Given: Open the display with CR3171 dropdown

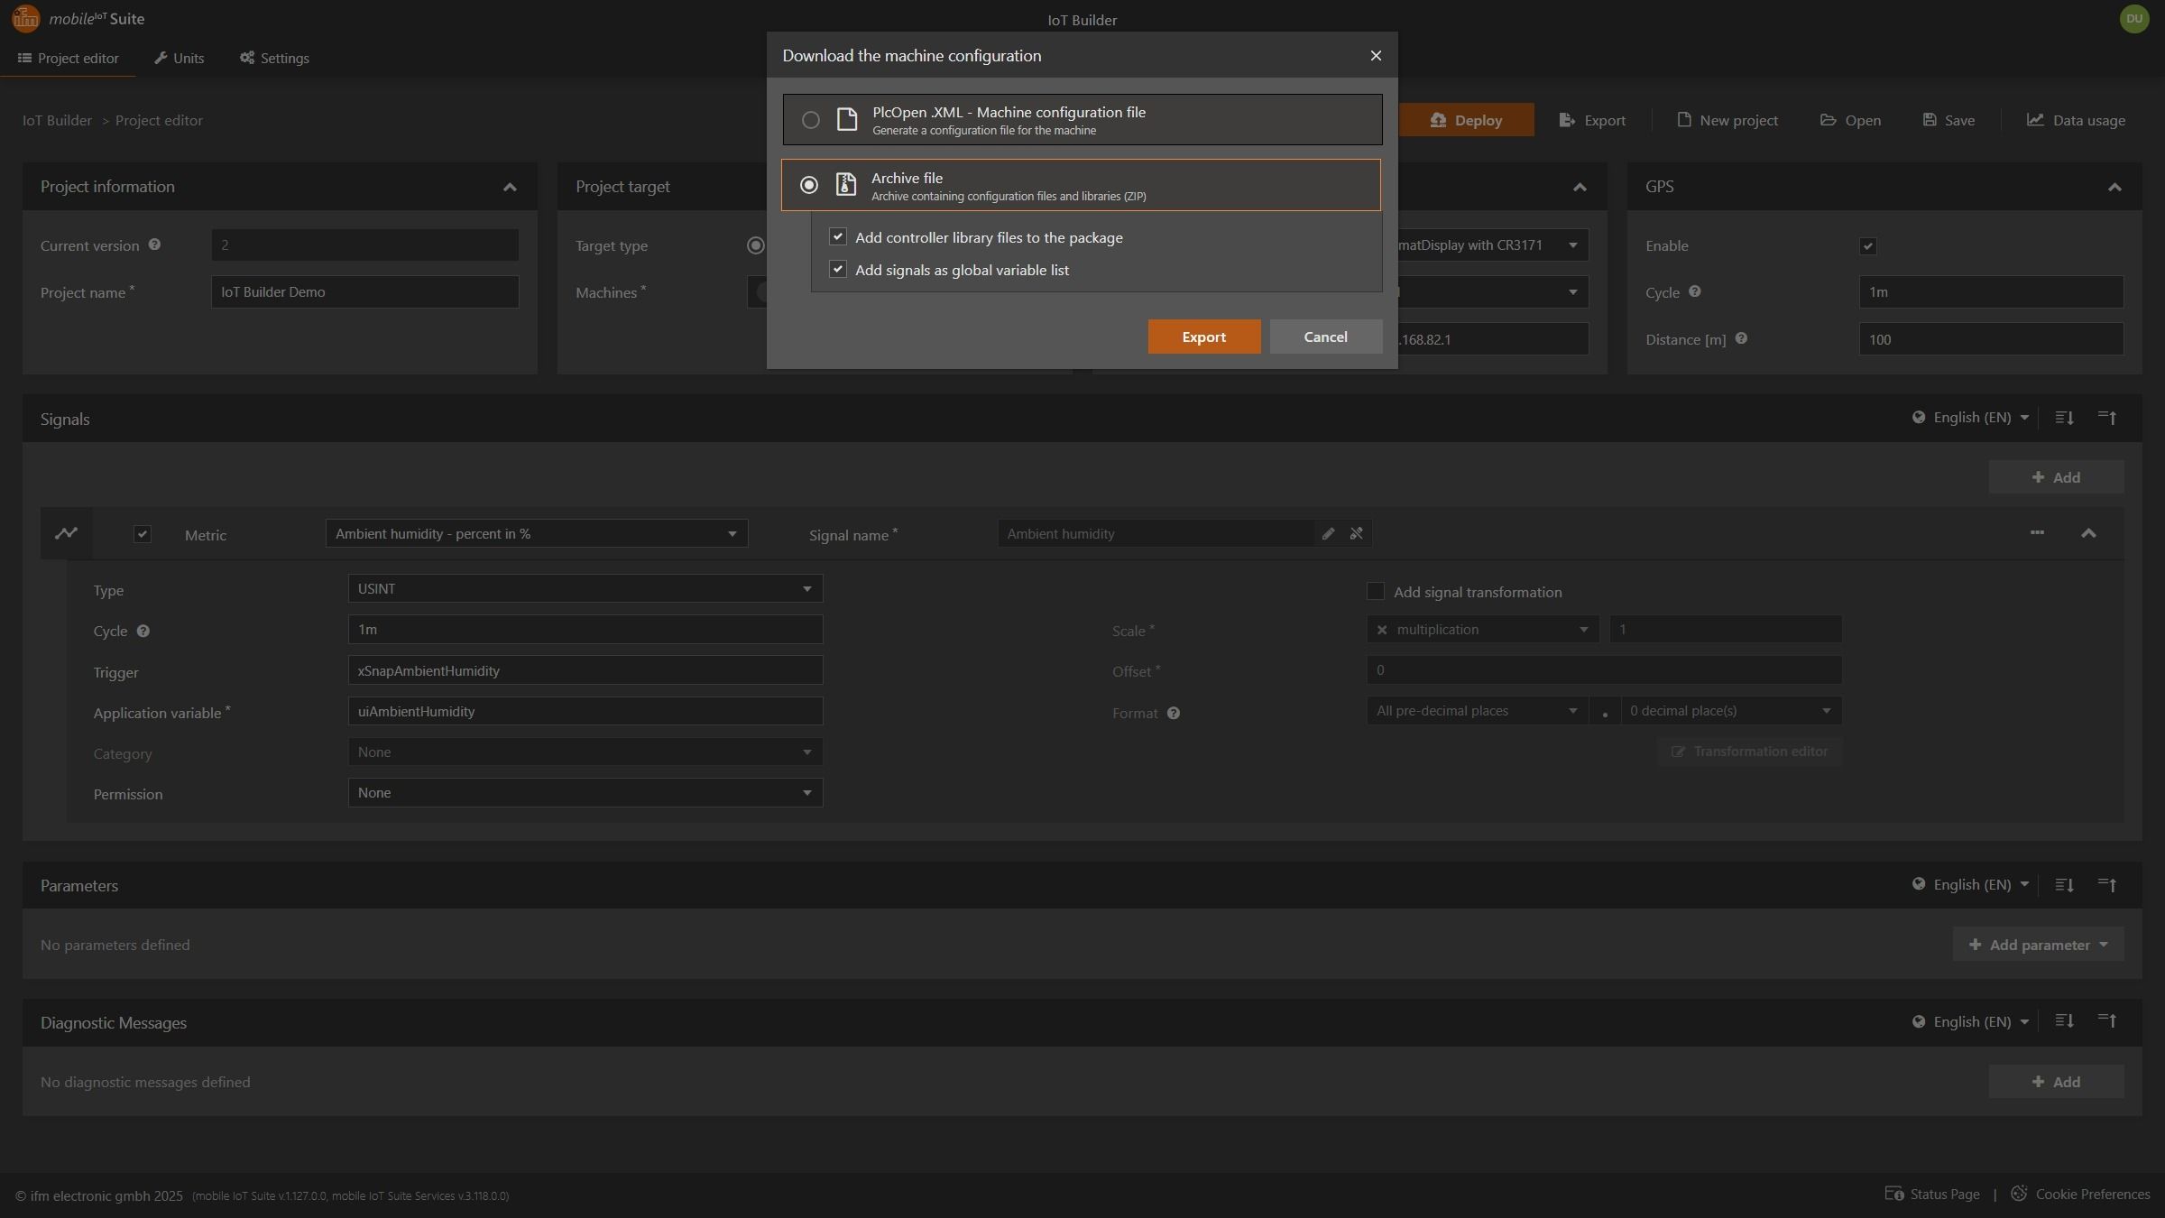Looking at the screenshot, I should pos(1493,245).
